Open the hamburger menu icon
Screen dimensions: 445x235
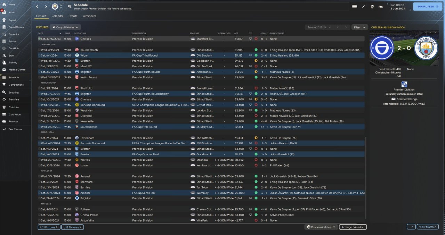pos(354,7)
